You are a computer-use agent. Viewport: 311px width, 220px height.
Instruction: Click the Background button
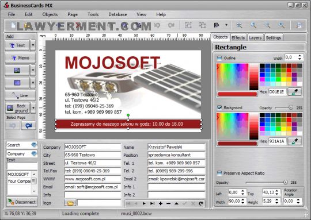[17, 108]
